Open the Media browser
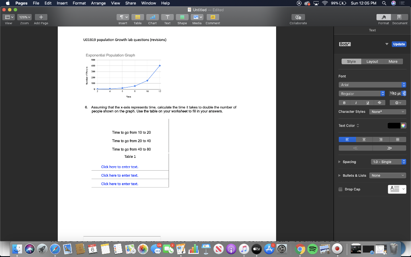 (x=197, y=17)
